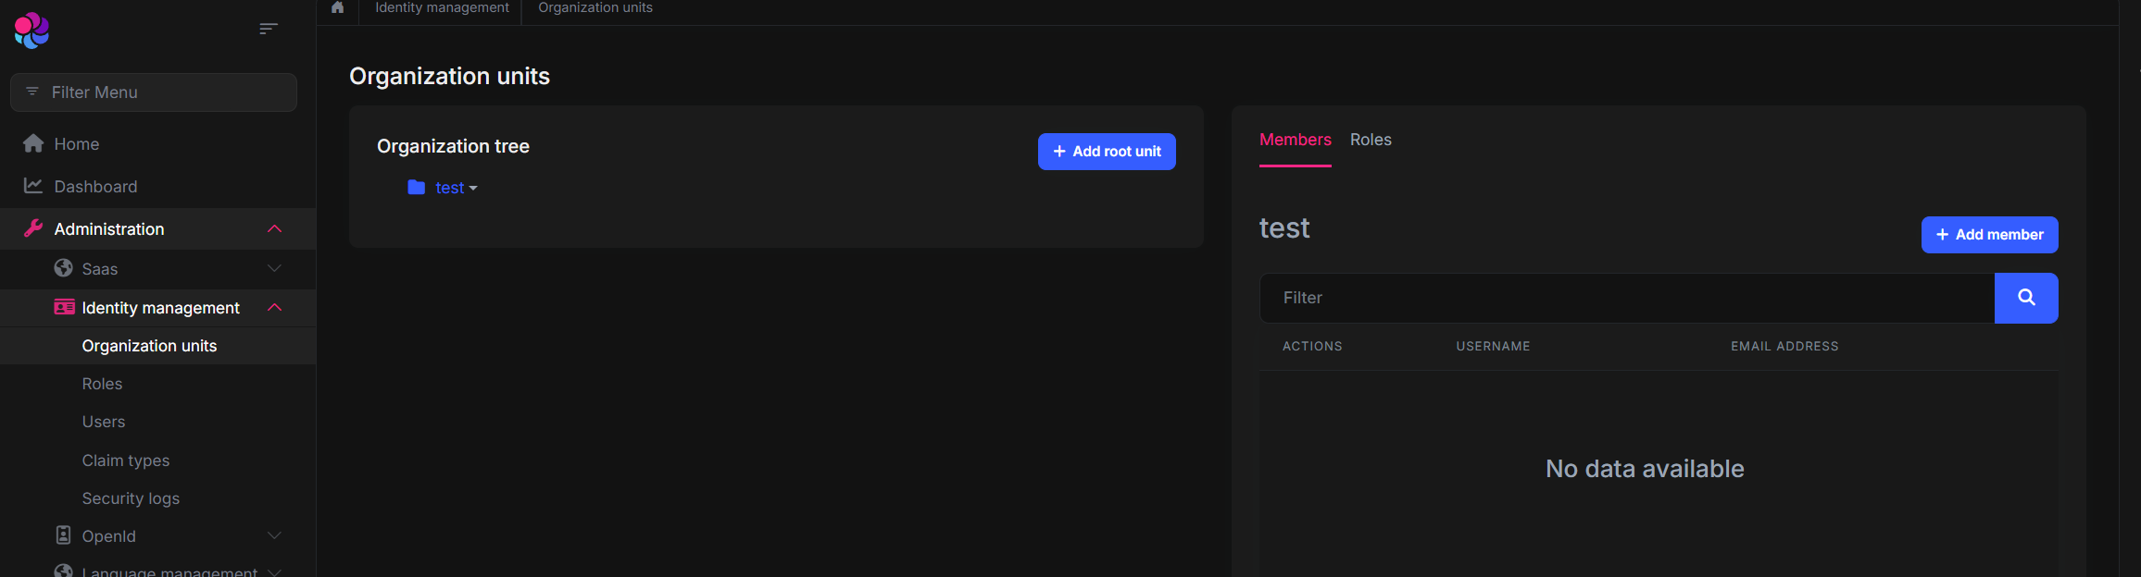2141x577 pixels.
Task: Open the test unit dropdown caret
Action: (473, 189)
